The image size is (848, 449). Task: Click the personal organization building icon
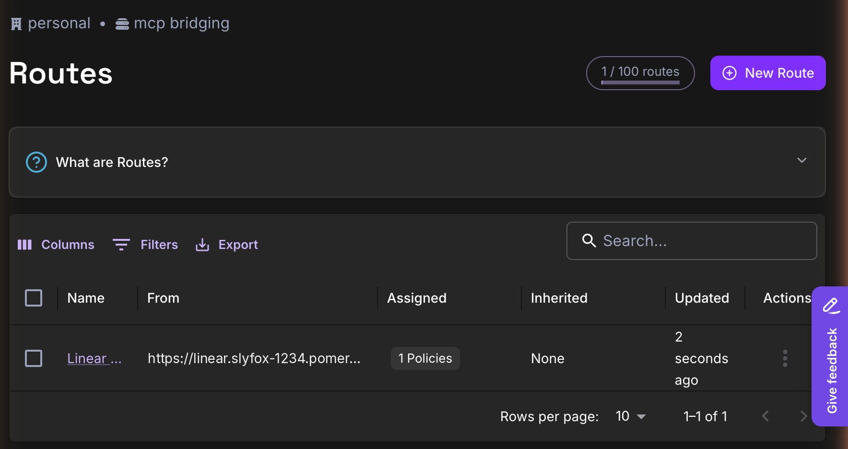pyautogui.click(x=16, y=24)
